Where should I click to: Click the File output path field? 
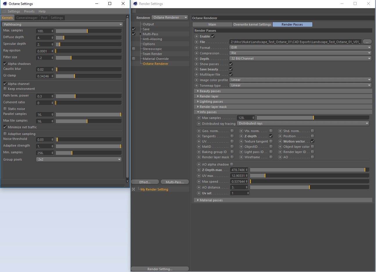296,42
